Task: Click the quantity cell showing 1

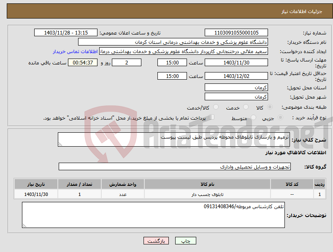Action: (79, 194)
